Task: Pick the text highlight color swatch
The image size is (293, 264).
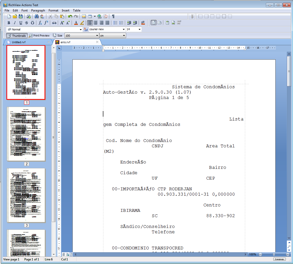Action: (x=82, y=23)
